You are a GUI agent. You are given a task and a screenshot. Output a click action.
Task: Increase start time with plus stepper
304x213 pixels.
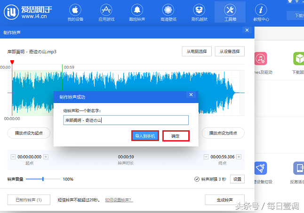[46, 157]
